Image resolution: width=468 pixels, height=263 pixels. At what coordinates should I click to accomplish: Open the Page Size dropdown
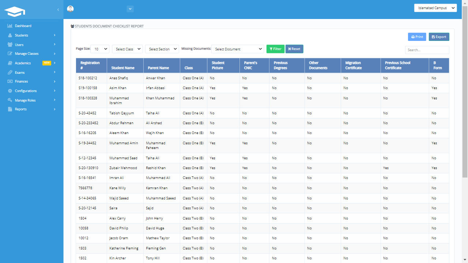click(101, 49)
